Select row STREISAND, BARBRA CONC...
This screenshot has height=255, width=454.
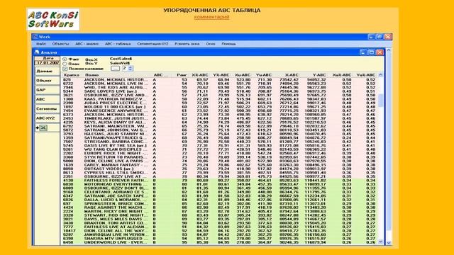pos(218,142)
